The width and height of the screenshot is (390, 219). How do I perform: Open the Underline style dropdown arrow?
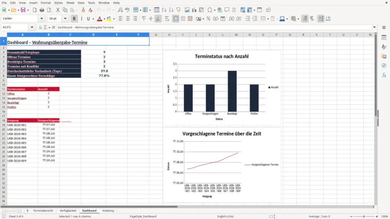[93, 19]
